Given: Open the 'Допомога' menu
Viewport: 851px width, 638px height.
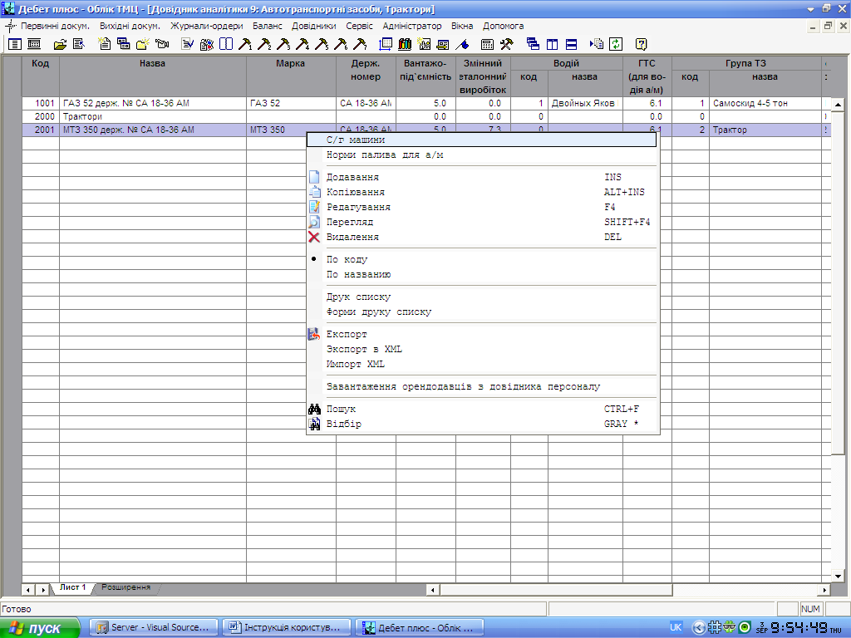Looking at the screenshot, I should (x=503, y=26).
